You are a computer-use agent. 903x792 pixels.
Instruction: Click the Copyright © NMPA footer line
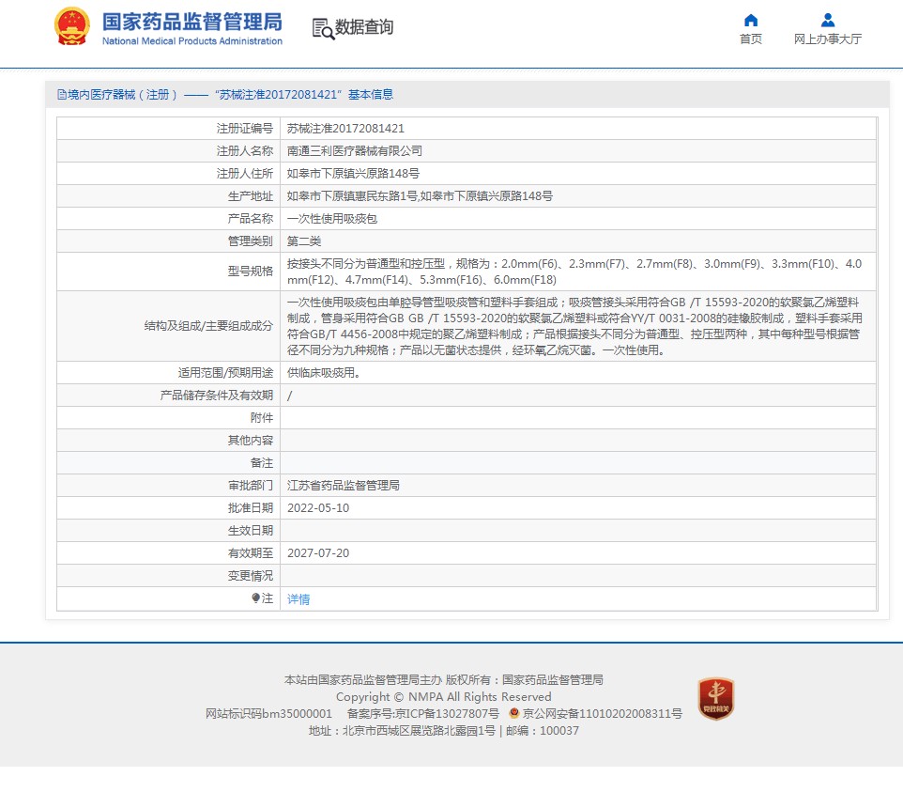pyautogui.click(x=443, y=697)
